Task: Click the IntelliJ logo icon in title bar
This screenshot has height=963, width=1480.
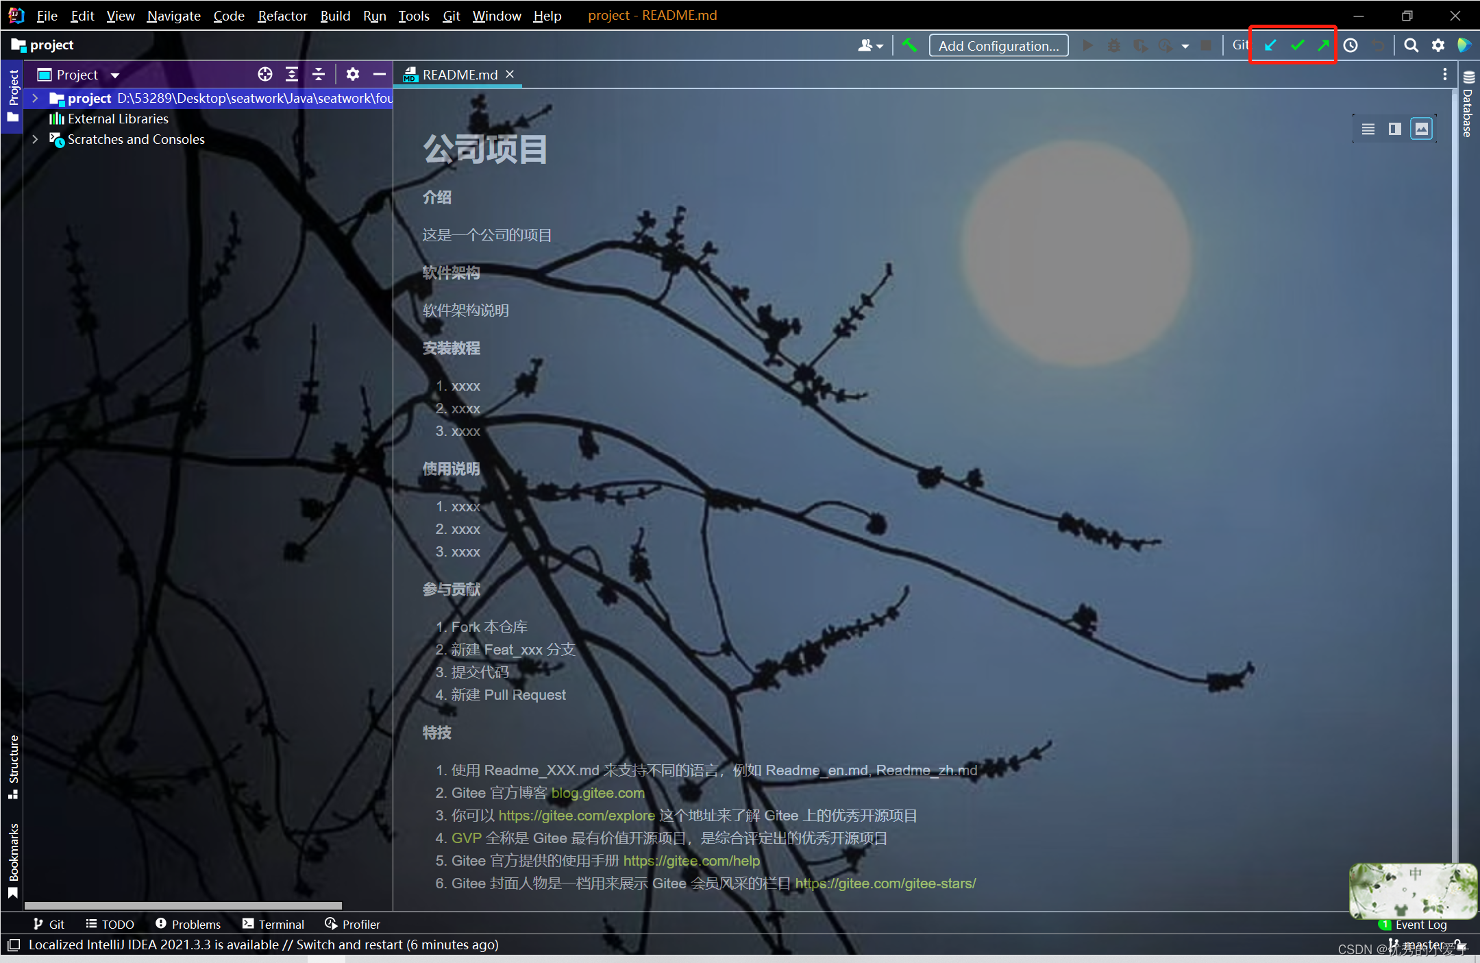Action: (16, 15)
